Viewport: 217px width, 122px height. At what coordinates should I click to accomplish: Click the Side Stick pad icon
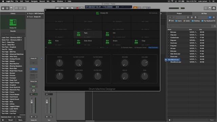(x=79, y=41)
